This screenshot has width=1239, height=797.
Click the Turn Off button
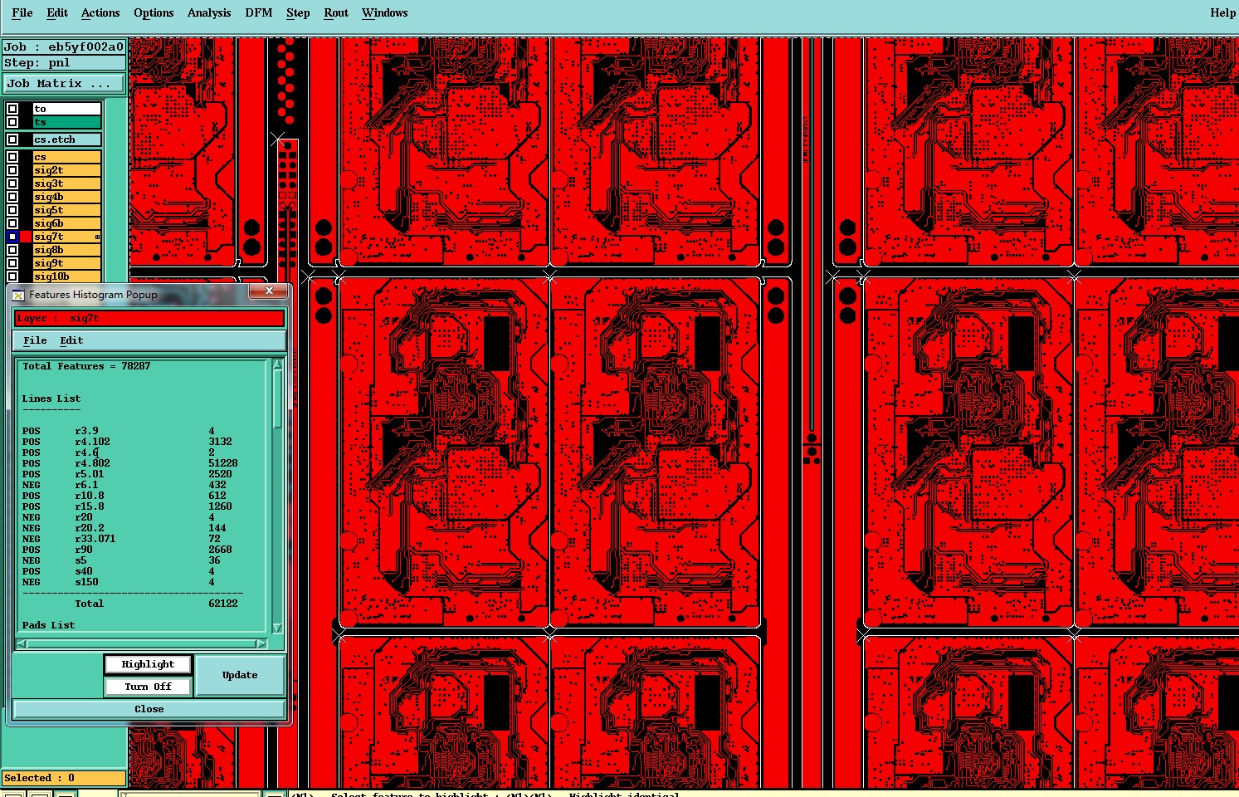click(148, 687)
